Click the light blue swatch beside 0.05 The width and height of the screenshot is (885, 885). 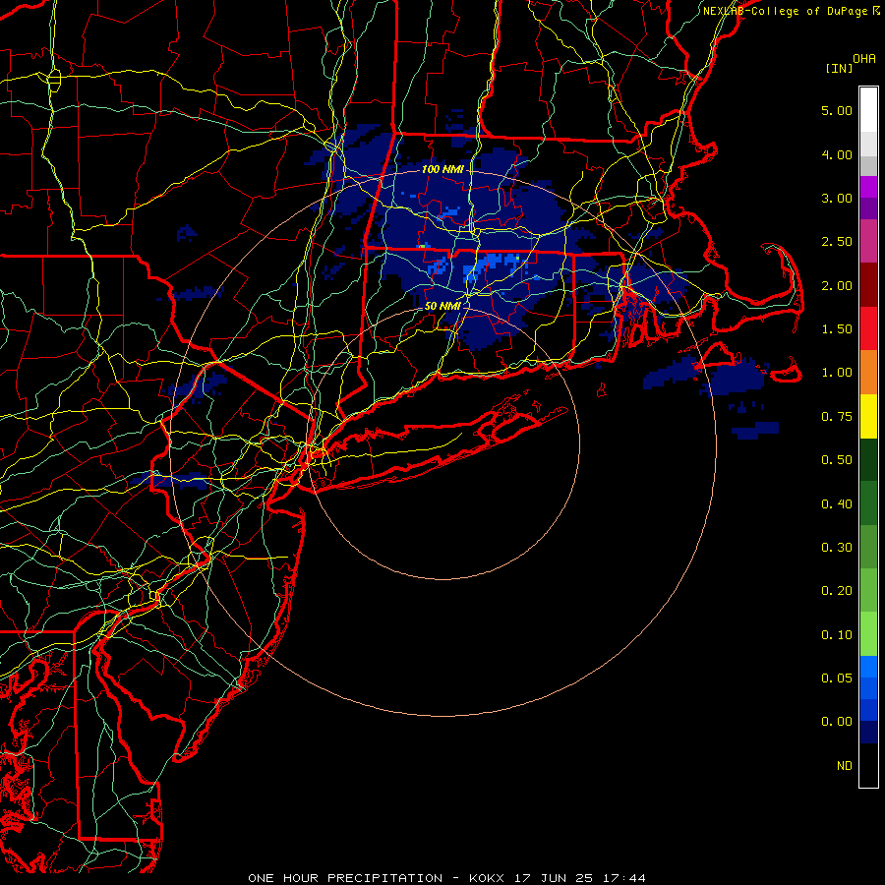[868, 667]
